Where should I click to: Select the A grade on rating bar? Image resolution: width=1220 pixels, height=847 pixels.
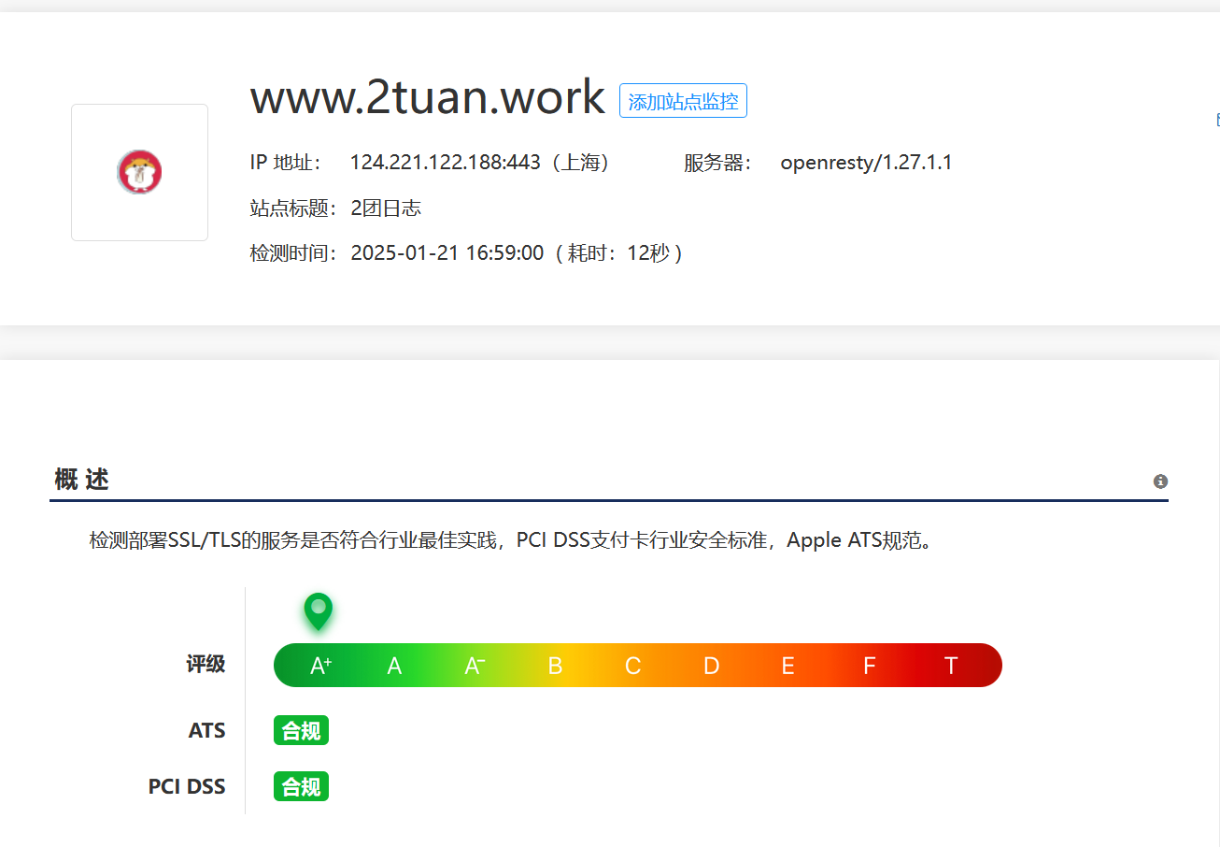[394, 666]
